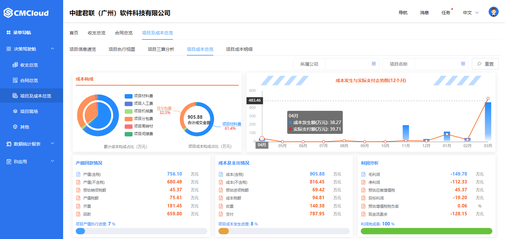Viewport: 505px width, 239px height.
Task: Switch to the 项目成本明细 tab
Action: pyautogui.click(x=239, y=49)
